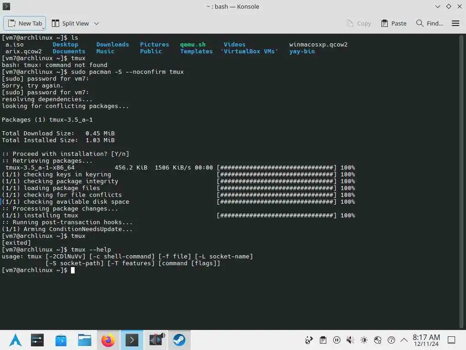Screen dimensions: 466x350
Task: Open a New Tab in Konsole
Action: [x=25, y=23]
